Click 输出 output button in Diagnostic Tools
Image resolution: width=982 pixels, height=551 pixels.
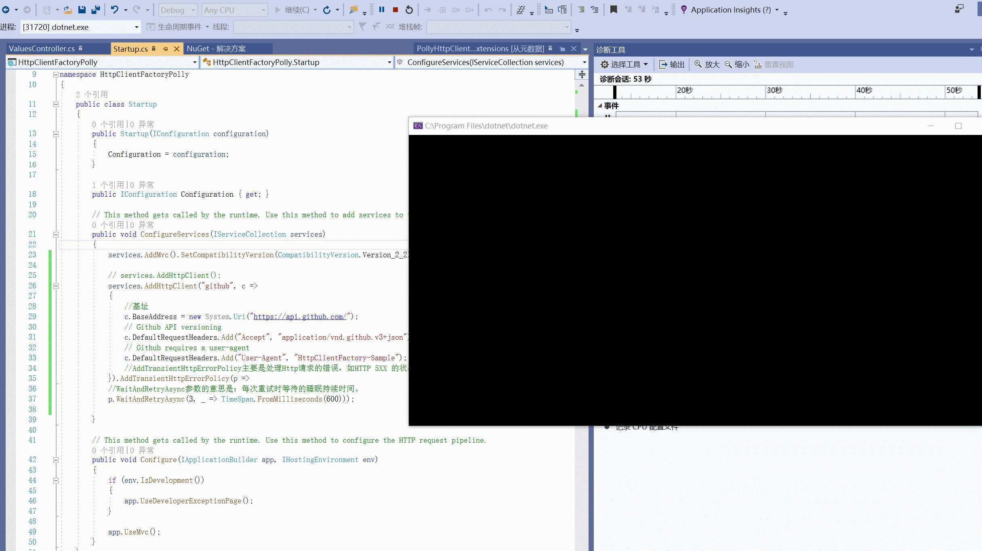(672, 64)
